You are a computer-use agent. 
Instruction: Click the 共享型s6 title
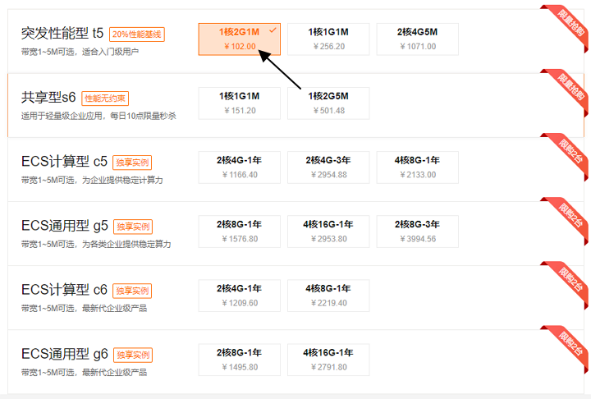point(48,98)
